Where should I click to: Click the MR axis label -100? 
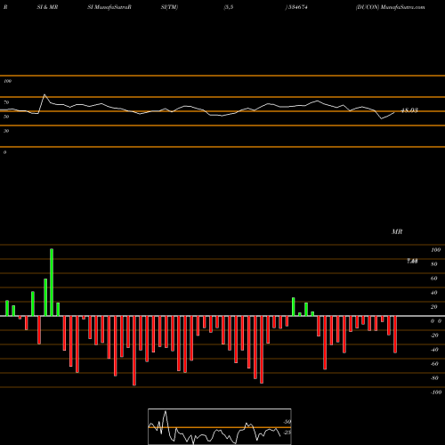click(435, 392)
